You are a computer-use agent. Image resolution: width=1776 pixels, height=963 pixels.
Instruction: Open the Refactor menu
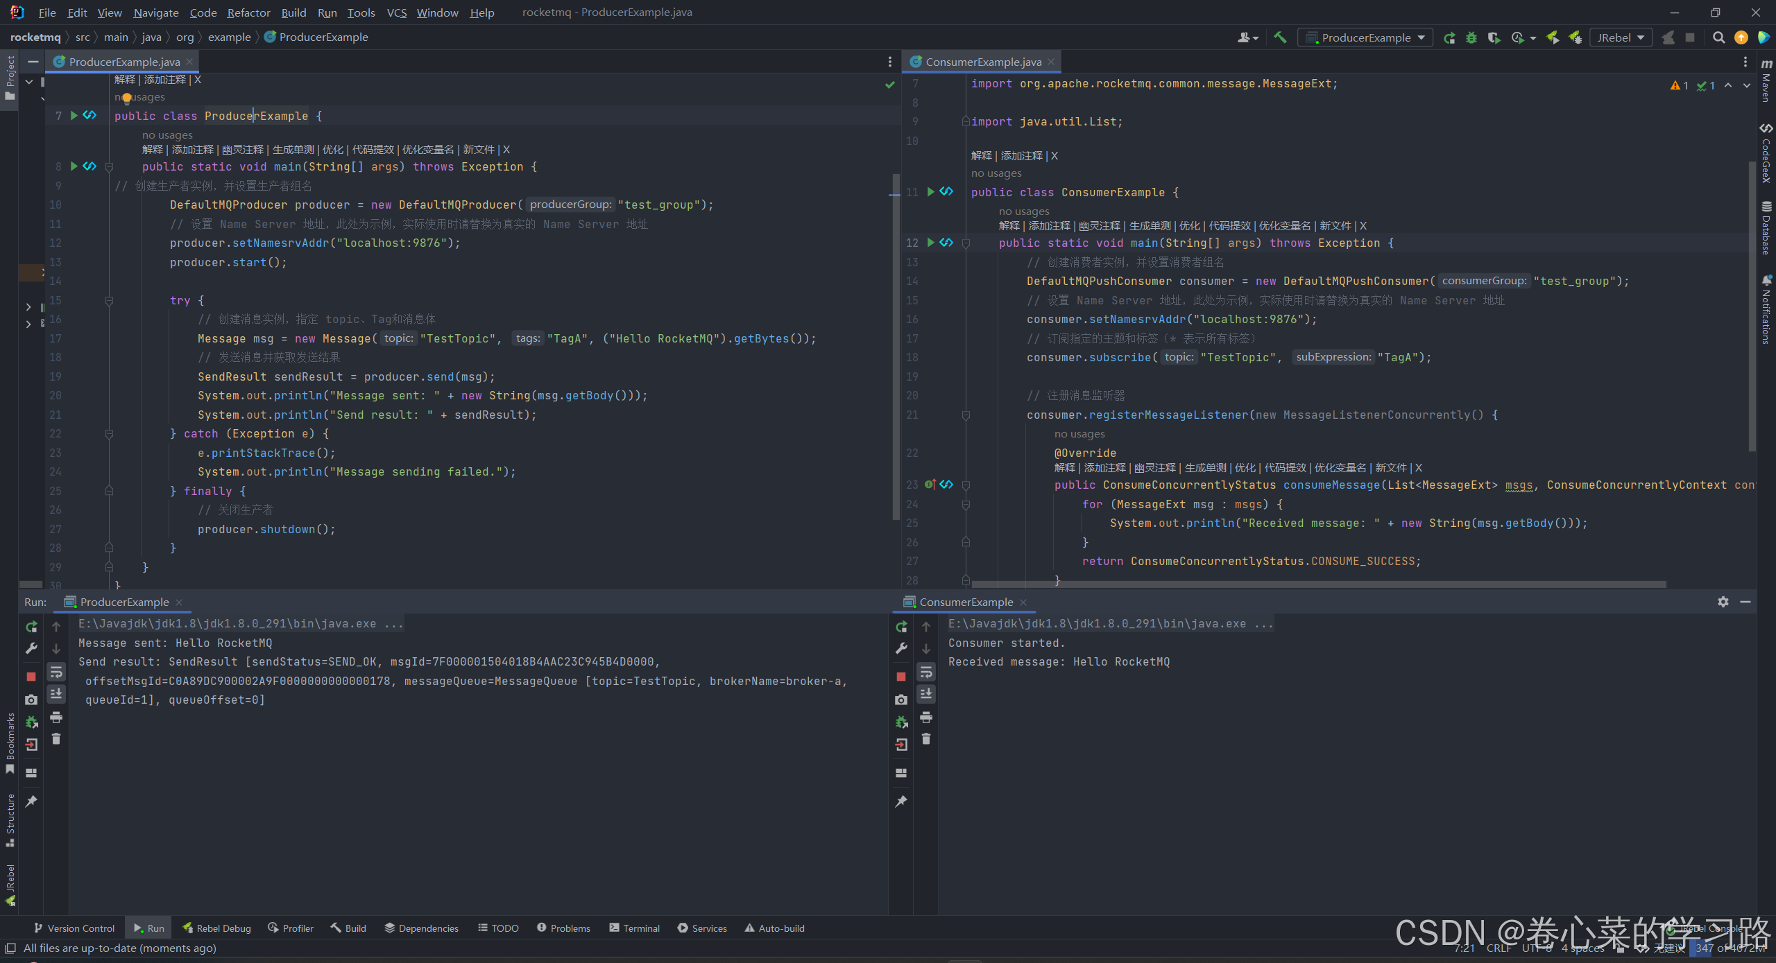(x=248, y=12)
